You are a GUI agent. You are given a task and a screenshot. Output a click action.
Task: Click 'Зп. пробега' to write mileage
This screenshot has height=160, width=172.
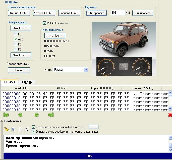pos(143,13)
